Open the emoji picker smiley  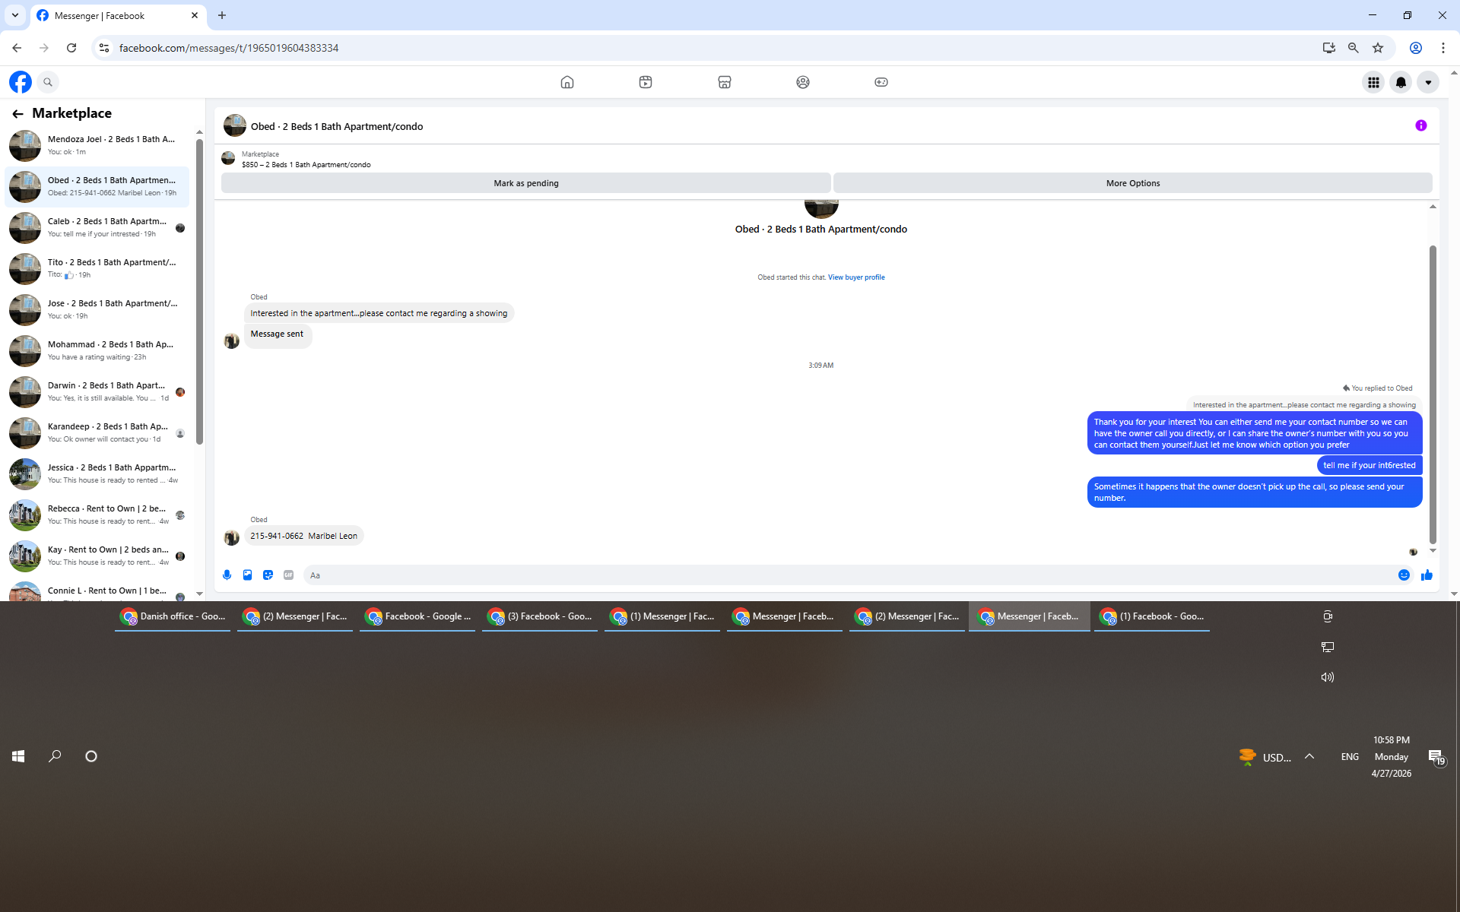point(1404,575)
